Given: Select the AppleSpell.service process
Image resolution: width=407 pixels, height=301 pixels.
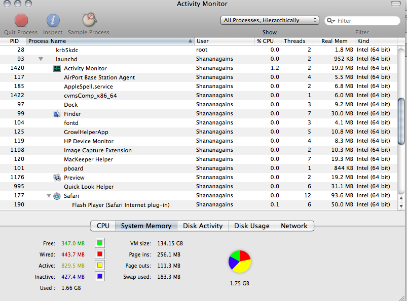Looking at the screenshot, I should pos(199,87).
